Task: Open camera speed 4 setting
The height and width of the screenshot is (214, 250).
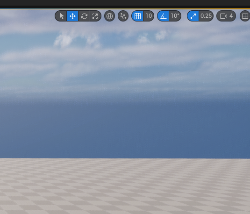Action: 226,16
